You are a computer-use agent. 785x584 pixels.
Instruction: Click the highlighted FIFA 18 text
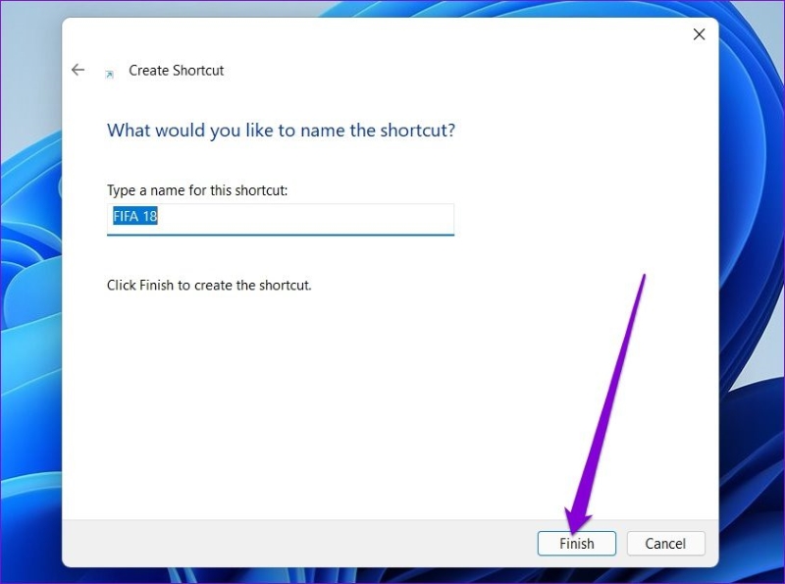point(135,217)
